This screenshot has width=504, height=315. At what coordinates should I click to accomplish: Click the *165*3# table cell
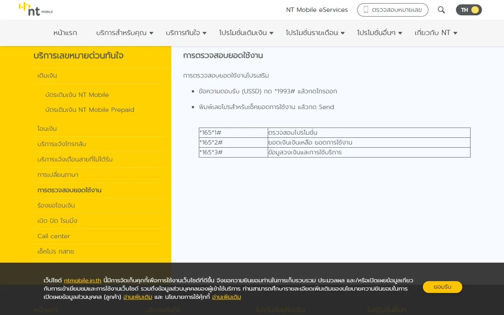pyautogui.click(x=233, y=152)
